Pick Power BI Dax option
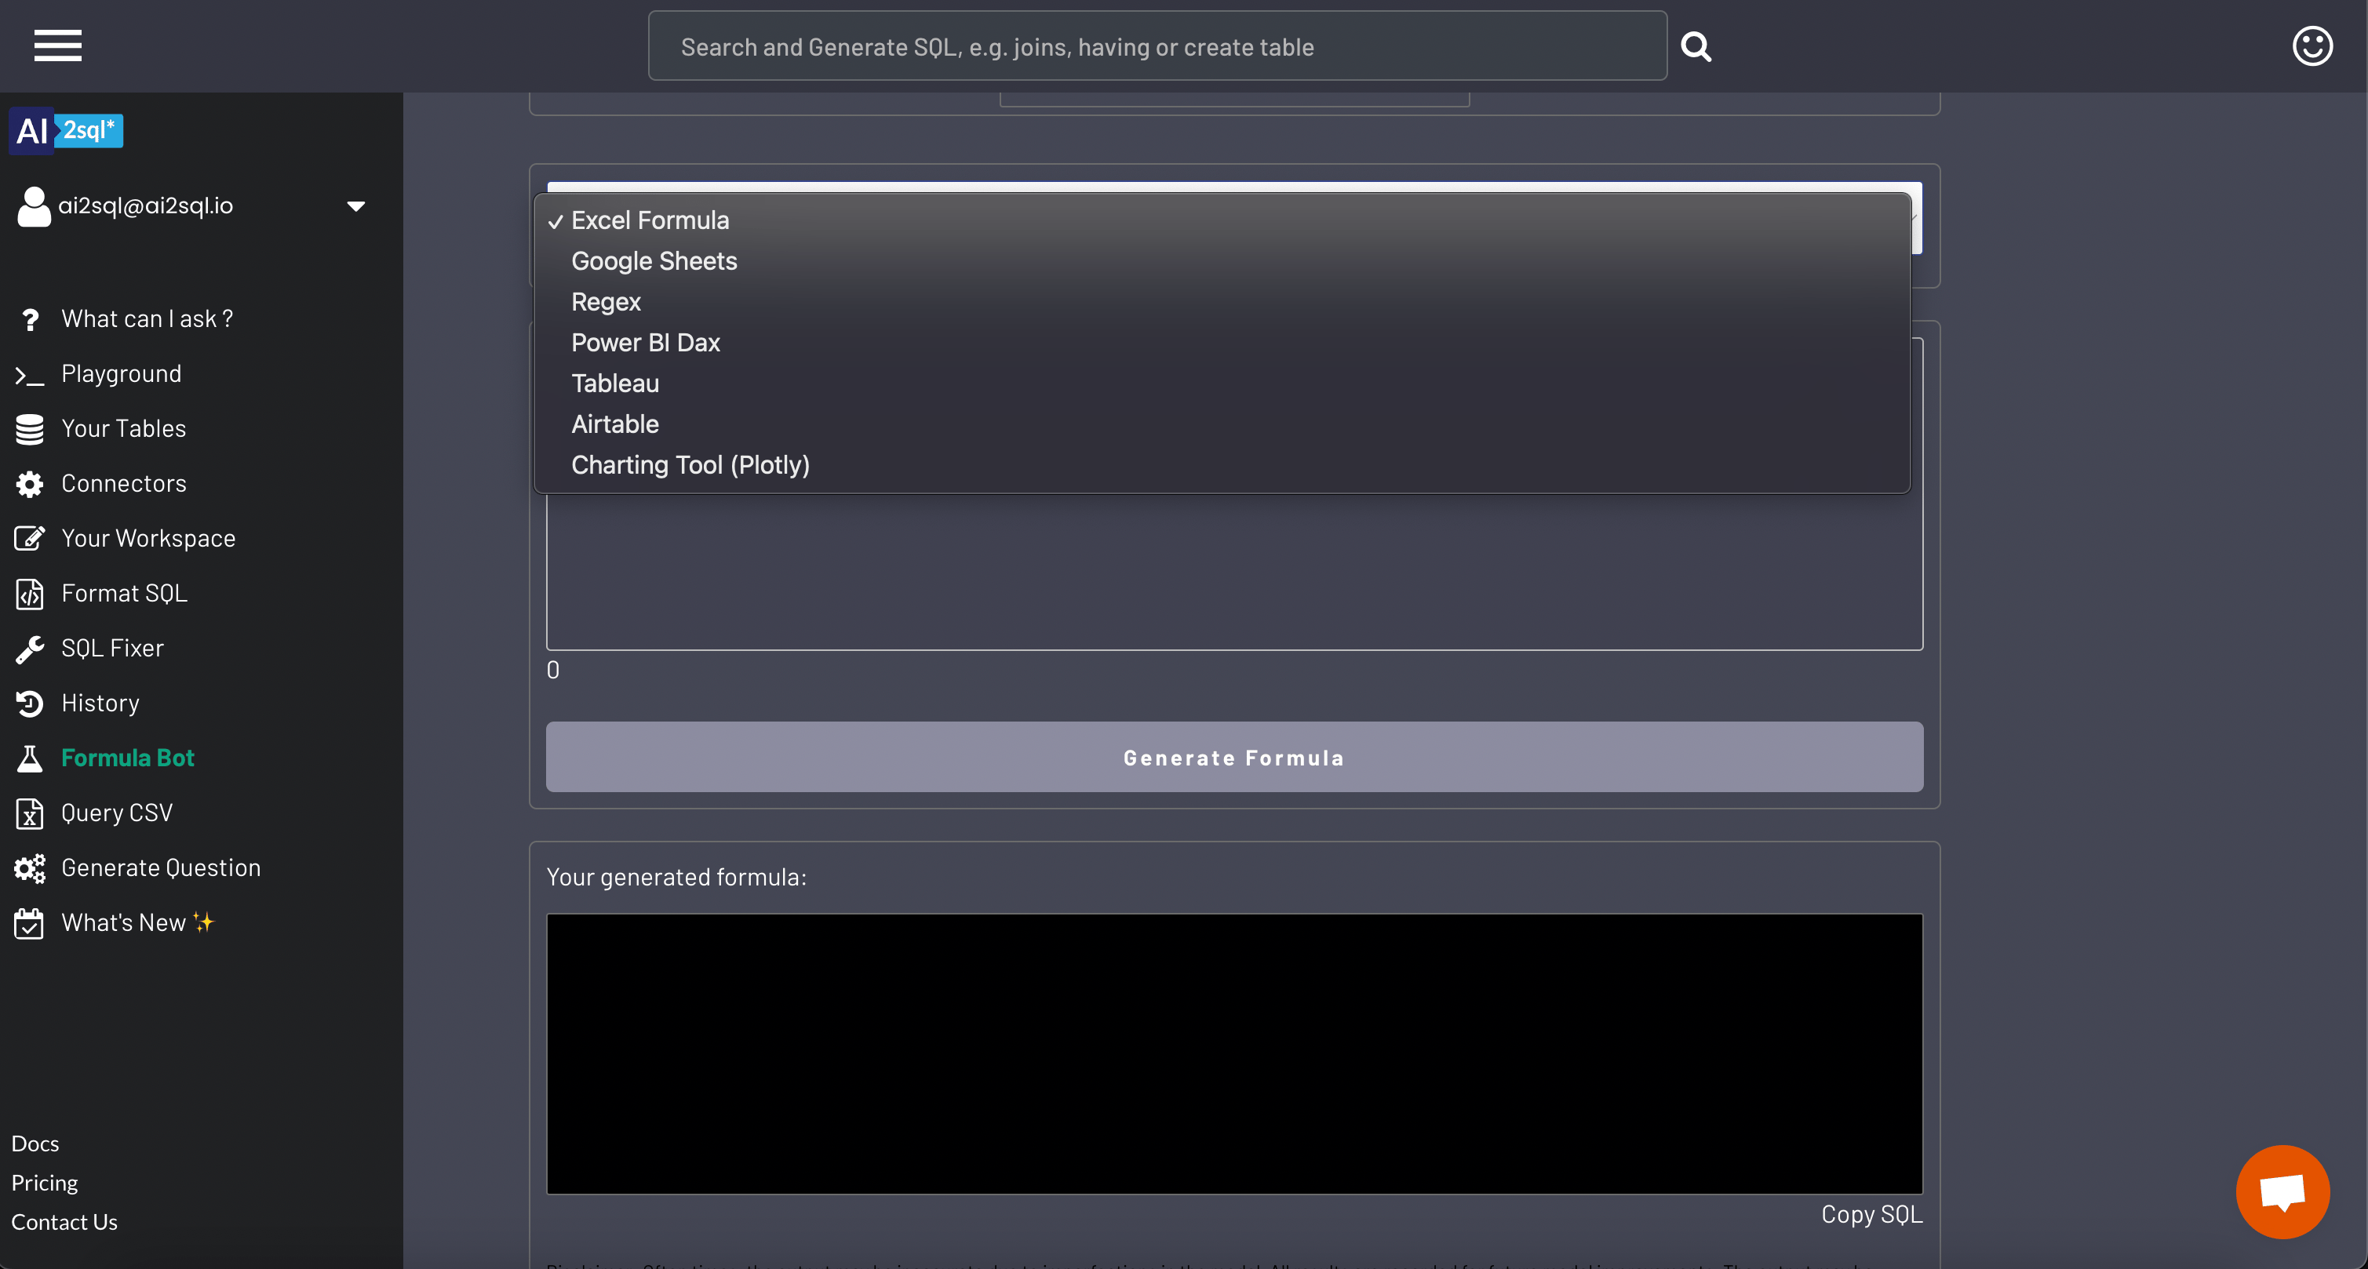 pos(1222,343)
